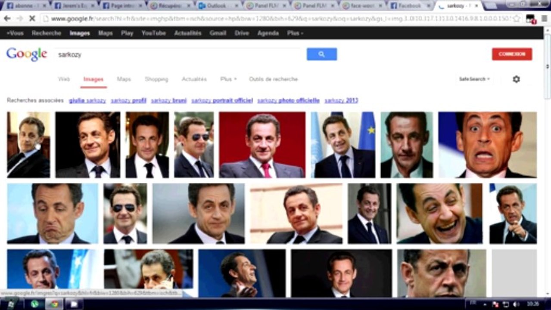
Task: Click inside the search box containing sarkozy
Action: point(179,55)
